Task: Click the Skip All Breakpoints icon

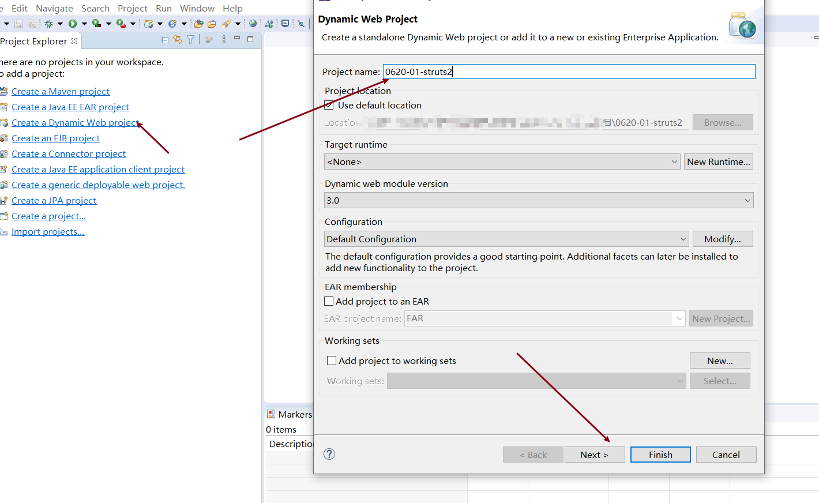Action: pyautogui.click(x=301, y=24)
